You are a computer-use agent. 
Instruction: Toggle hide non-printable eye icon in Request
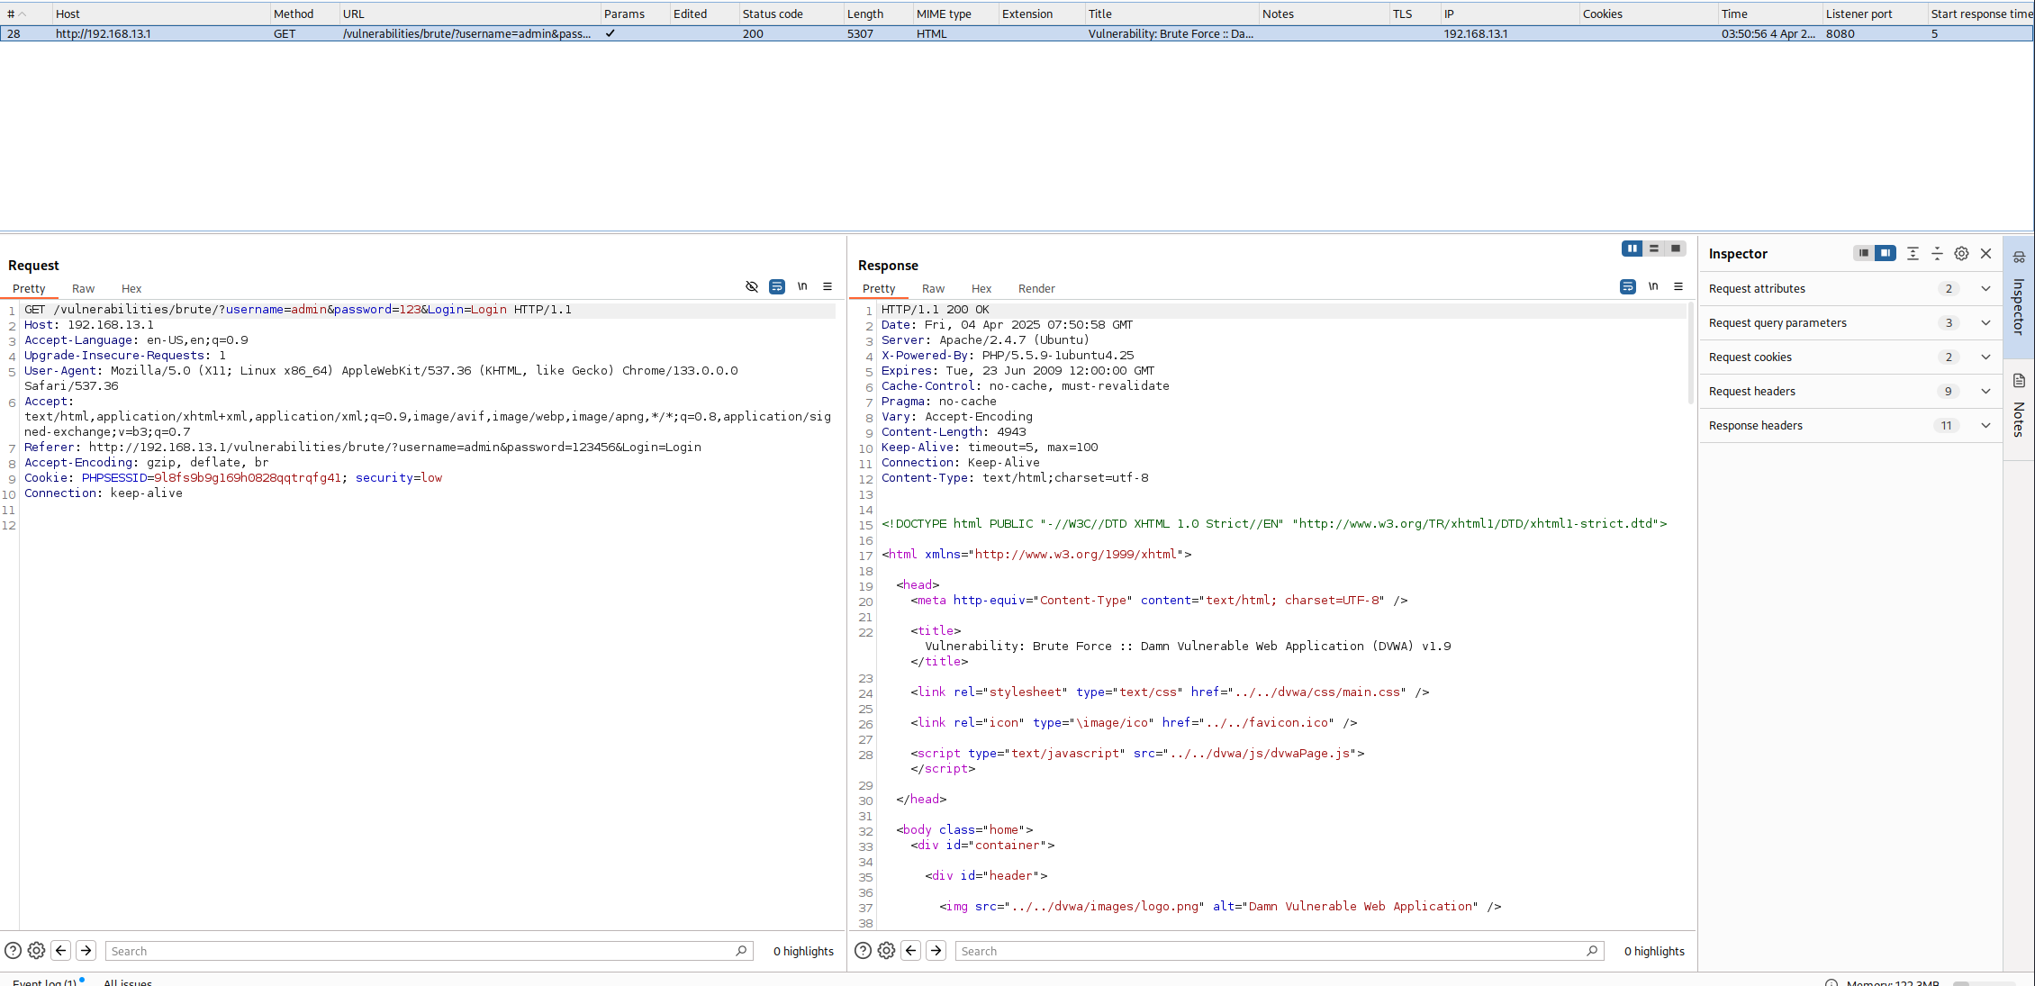[752, 287]
